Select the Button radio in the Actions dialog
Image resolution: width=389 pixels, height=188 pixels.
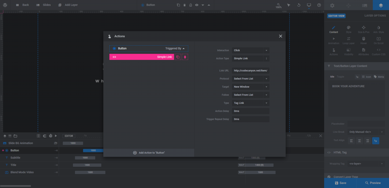[x=114, y=48]
